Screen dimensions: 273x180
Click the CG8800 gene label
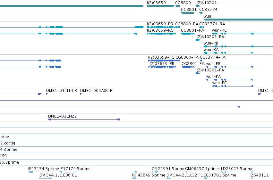point(183,3)
